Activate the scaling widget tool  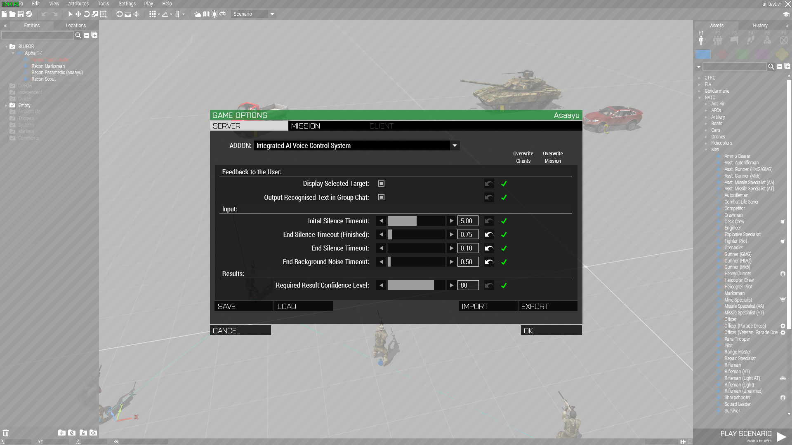click(x=95, y=14)
